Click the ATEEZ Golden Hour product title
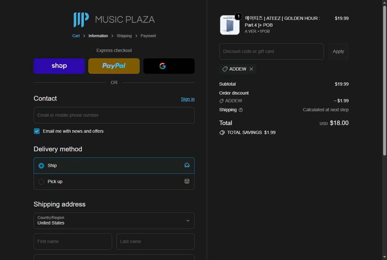The width and height of the screenshot is (387, 260). coord(282,21)
